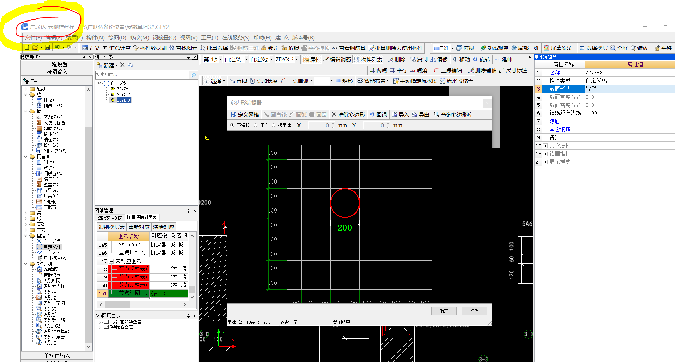675x362 pixels.
Task: Open the 第-1层 floor dropdown
Action: (x=221, y=59)
